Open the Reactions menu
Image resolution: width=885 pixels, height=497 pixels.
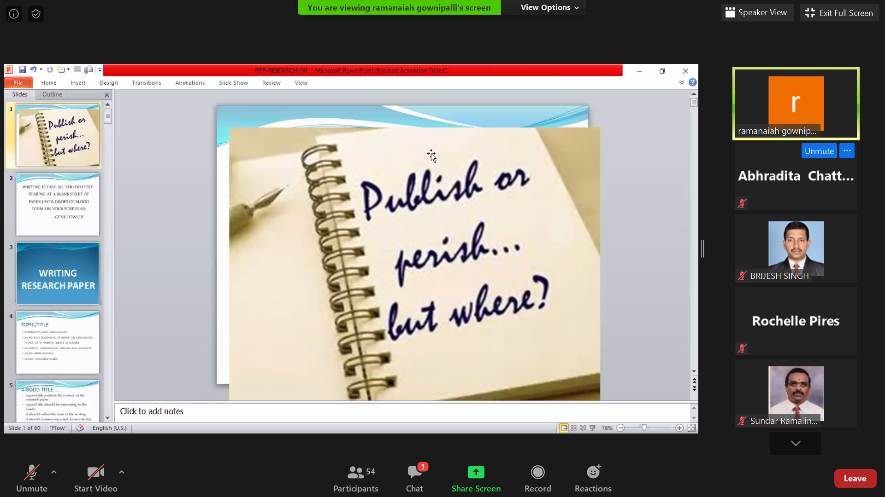(593, 478)
